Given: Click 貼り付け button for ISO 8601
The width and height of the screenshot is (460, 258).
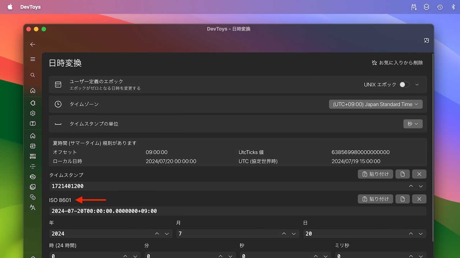Looking at the screenshot, I should click(x=376, y=199).
